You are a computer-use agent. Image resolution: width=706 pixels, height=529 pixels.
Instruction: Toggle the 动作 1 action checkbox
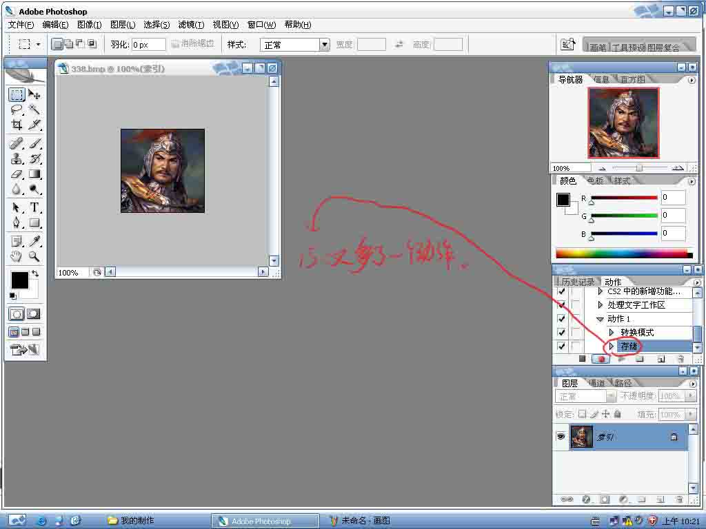click(x=561, y=319)
